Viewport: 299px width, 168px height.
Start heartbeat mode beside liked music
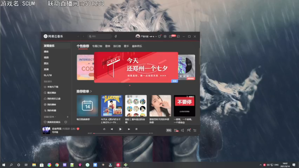66,122
